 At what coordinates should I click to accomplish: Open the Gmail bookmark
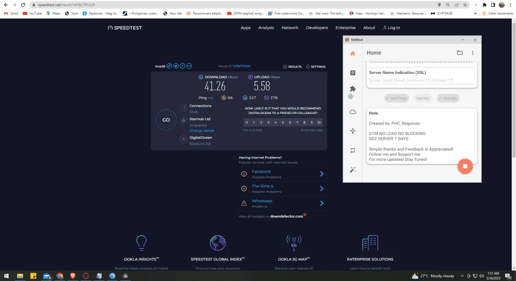point(11,13)
